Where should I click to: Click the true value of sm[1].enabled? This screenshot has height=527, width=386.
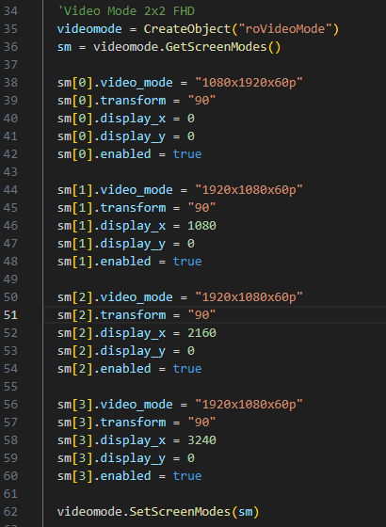coord(187,262)
